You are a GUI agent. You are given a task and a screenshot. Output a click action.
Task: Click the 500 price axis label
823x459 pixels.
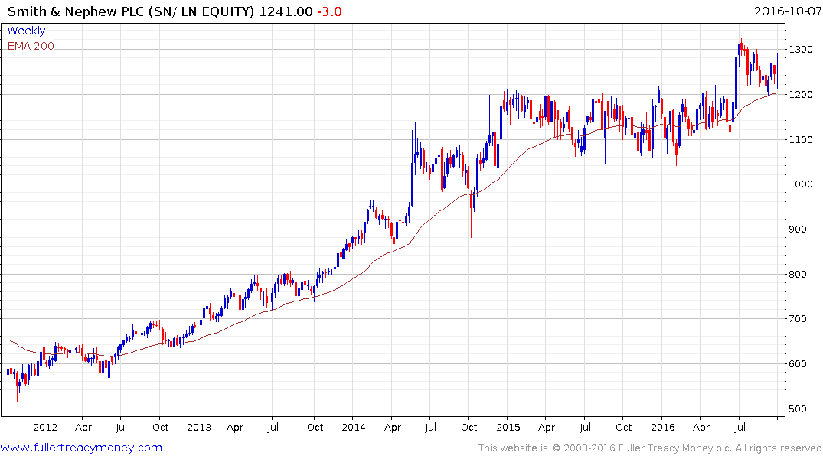(799, 409)
